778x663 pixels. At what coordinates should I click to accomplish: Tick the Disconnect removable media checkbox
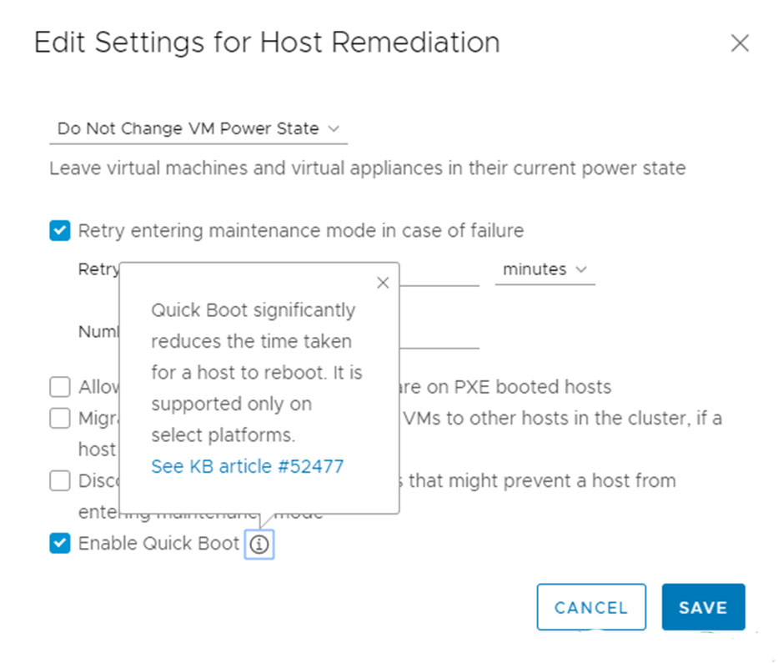tap(60, 480)
